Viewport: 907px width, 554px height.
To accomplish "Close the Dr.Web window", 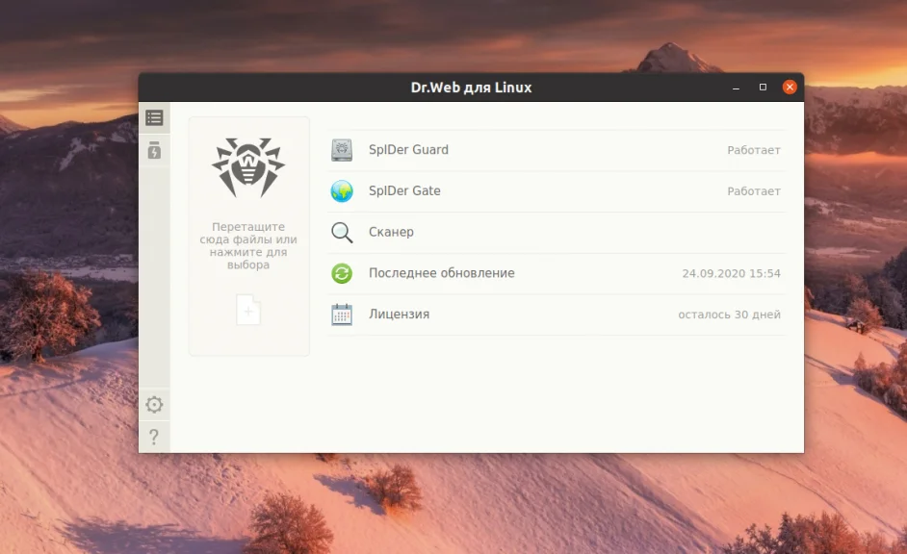I will point(790,88).
